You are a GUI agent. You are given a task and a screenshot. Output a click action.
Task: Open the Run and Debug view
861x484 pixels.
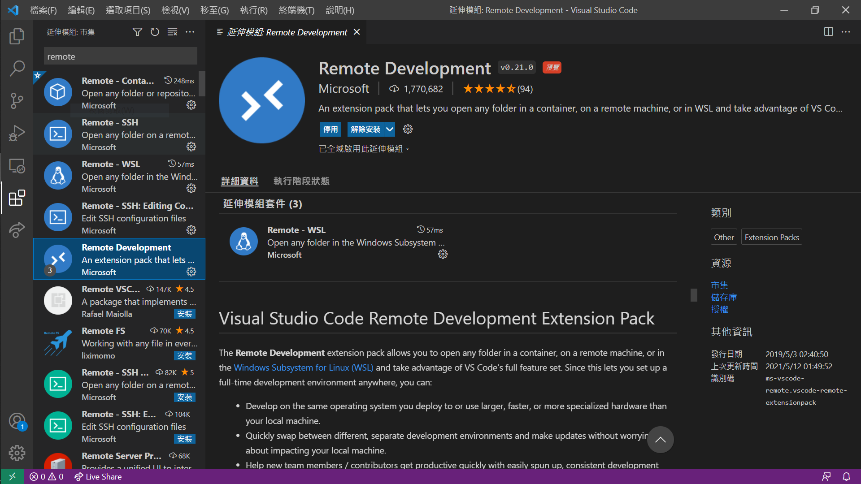17,133
